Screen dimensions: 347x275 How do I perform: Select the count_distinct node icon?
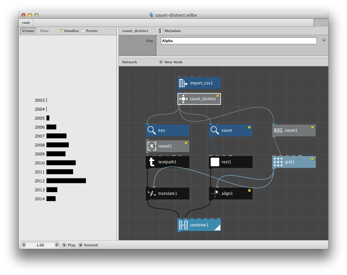coord(183,99)
